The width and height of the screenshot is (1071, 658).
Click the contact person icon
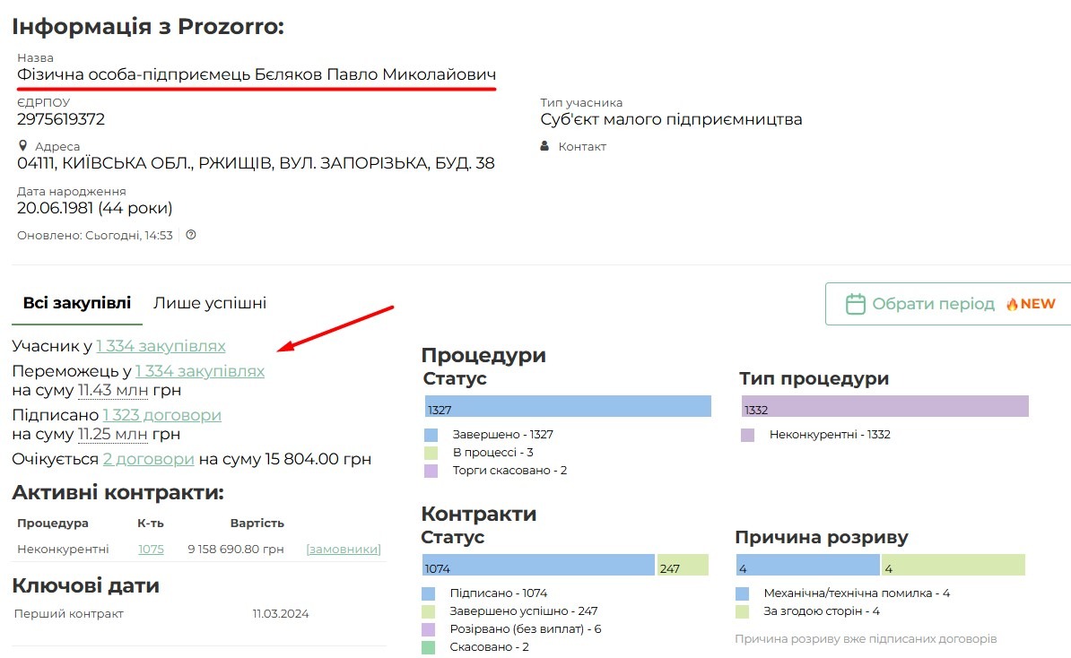[x=544, y=146]
